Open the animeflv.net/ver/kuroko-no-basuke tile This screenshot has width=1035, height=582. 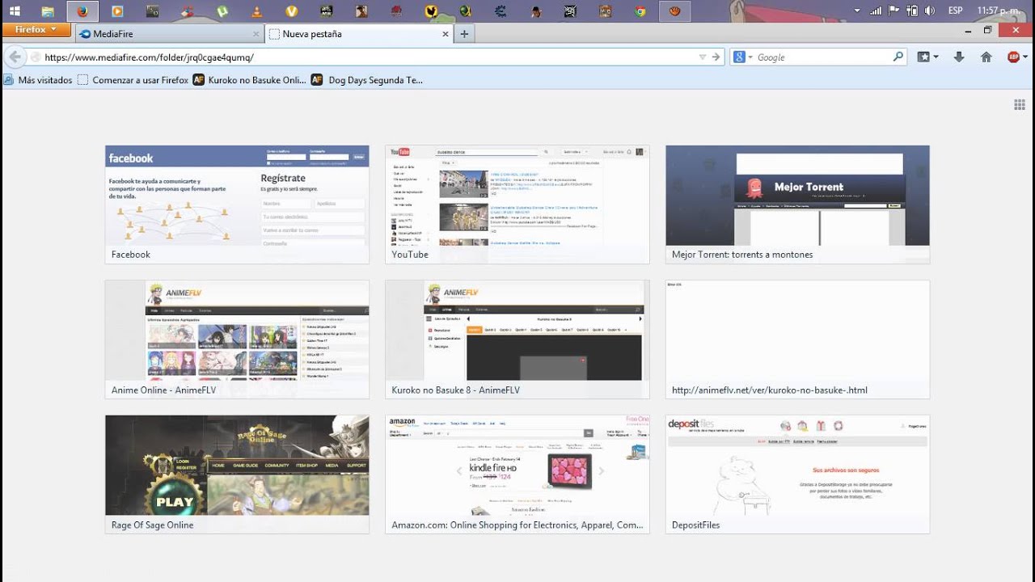(x=797, y=339)
